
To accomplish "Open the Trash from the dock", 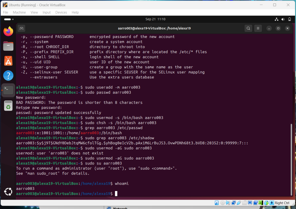I will tap(8, 106).
